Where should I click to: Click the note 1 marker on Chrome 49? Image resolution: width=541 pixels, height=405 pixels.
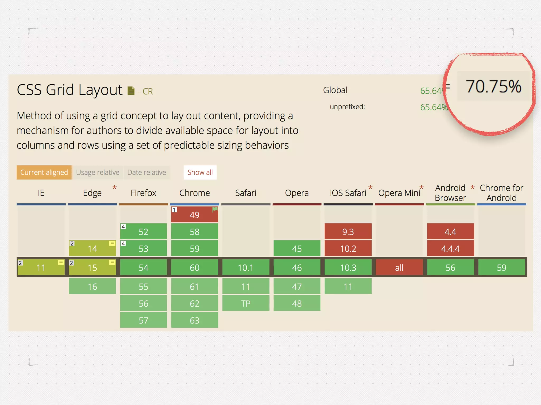click(174, 210)
